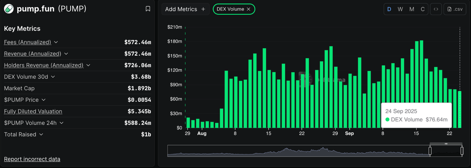Expand $PUMP Volume 24h chevron
This screenshot has height=168, width=471.
[x=61, y=123]
